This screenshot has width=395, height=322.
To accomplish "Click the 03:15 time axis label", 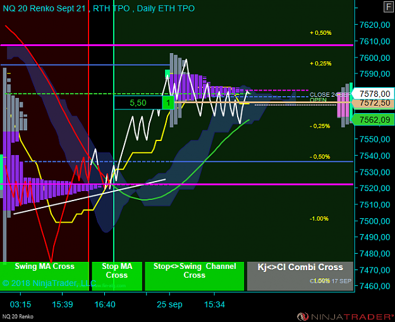I will [20, 304].
